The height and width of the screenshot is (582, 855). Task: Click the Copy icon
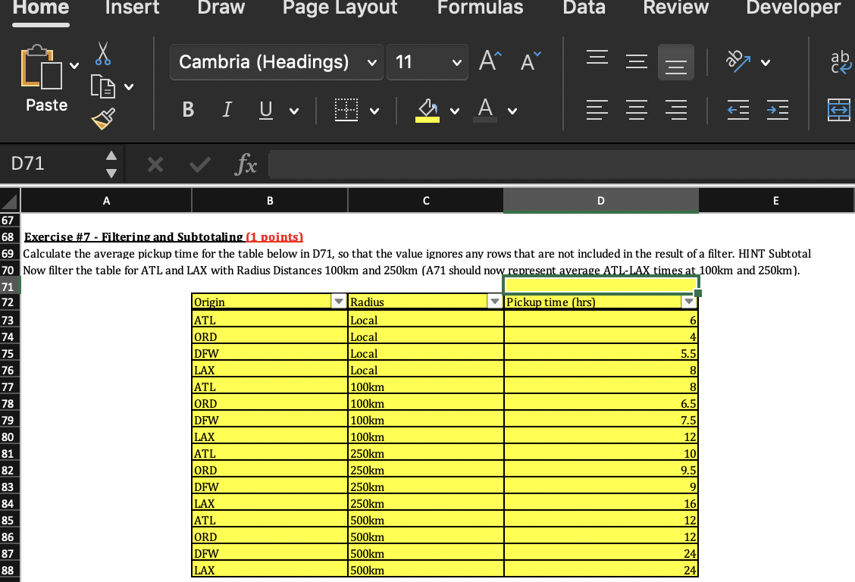102,87
